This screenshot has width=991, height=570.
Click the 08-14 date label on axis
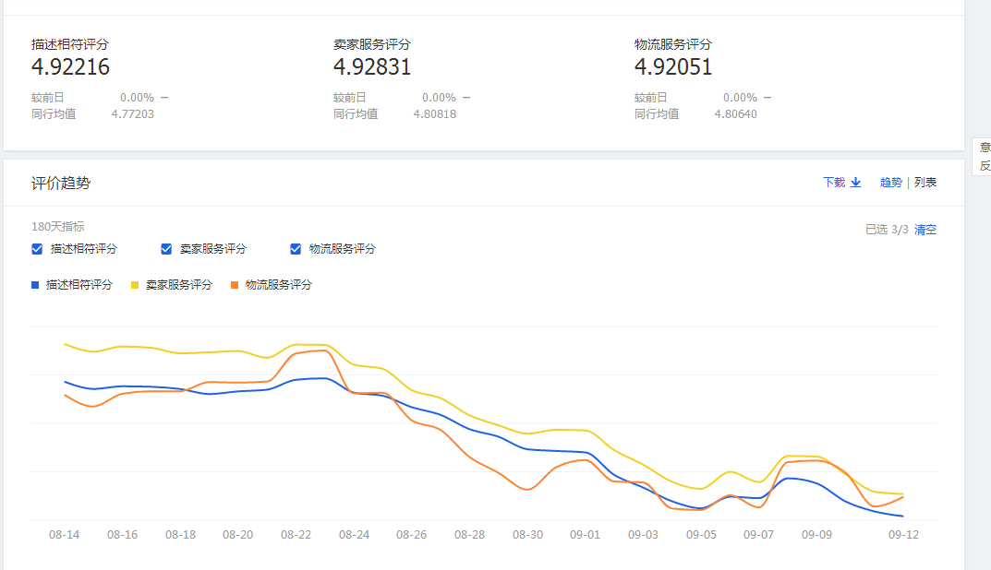click(64, 534)
